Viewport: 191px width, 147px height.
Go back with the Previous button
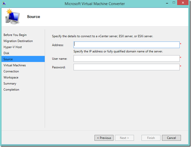point(104,138)
